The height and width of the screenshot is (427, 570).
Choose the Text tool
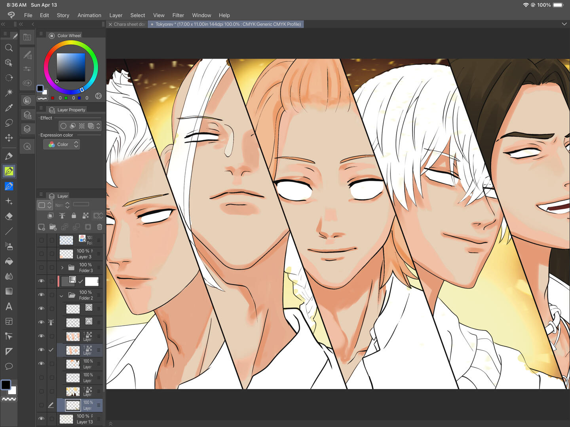9,306
